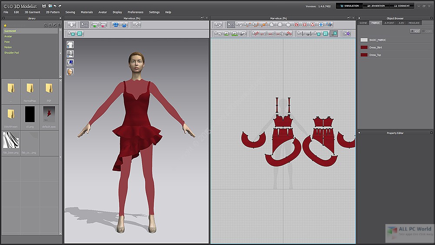
Task: Click the red pin tool icon
Action: (x=103, y=25)
